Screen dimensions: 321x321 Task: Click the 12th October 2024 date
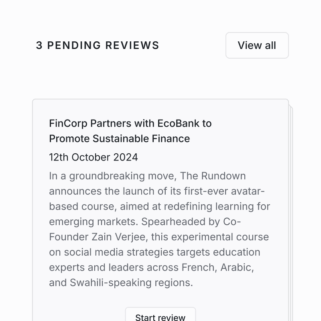click(x=93, y=157)
